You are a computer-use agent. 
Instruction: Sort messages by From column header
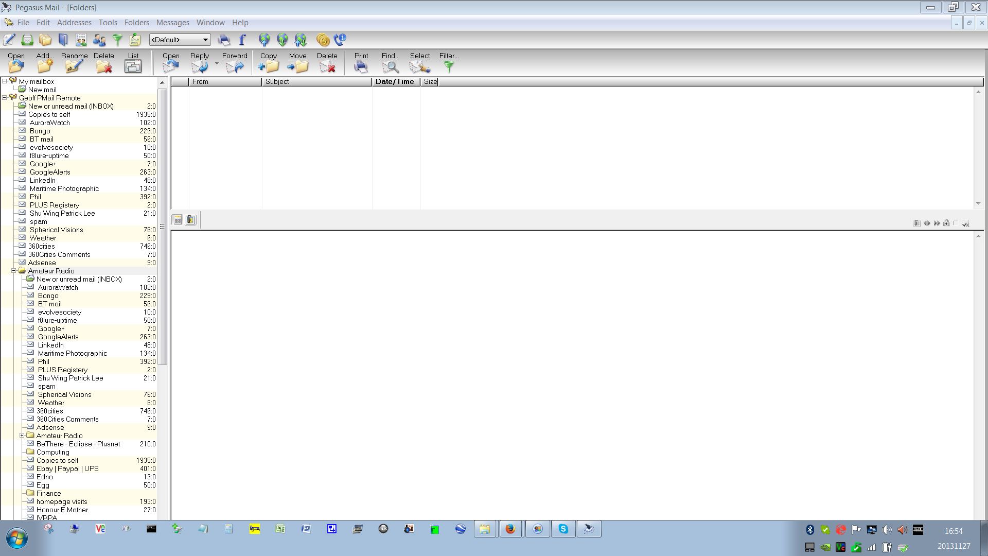225,81
